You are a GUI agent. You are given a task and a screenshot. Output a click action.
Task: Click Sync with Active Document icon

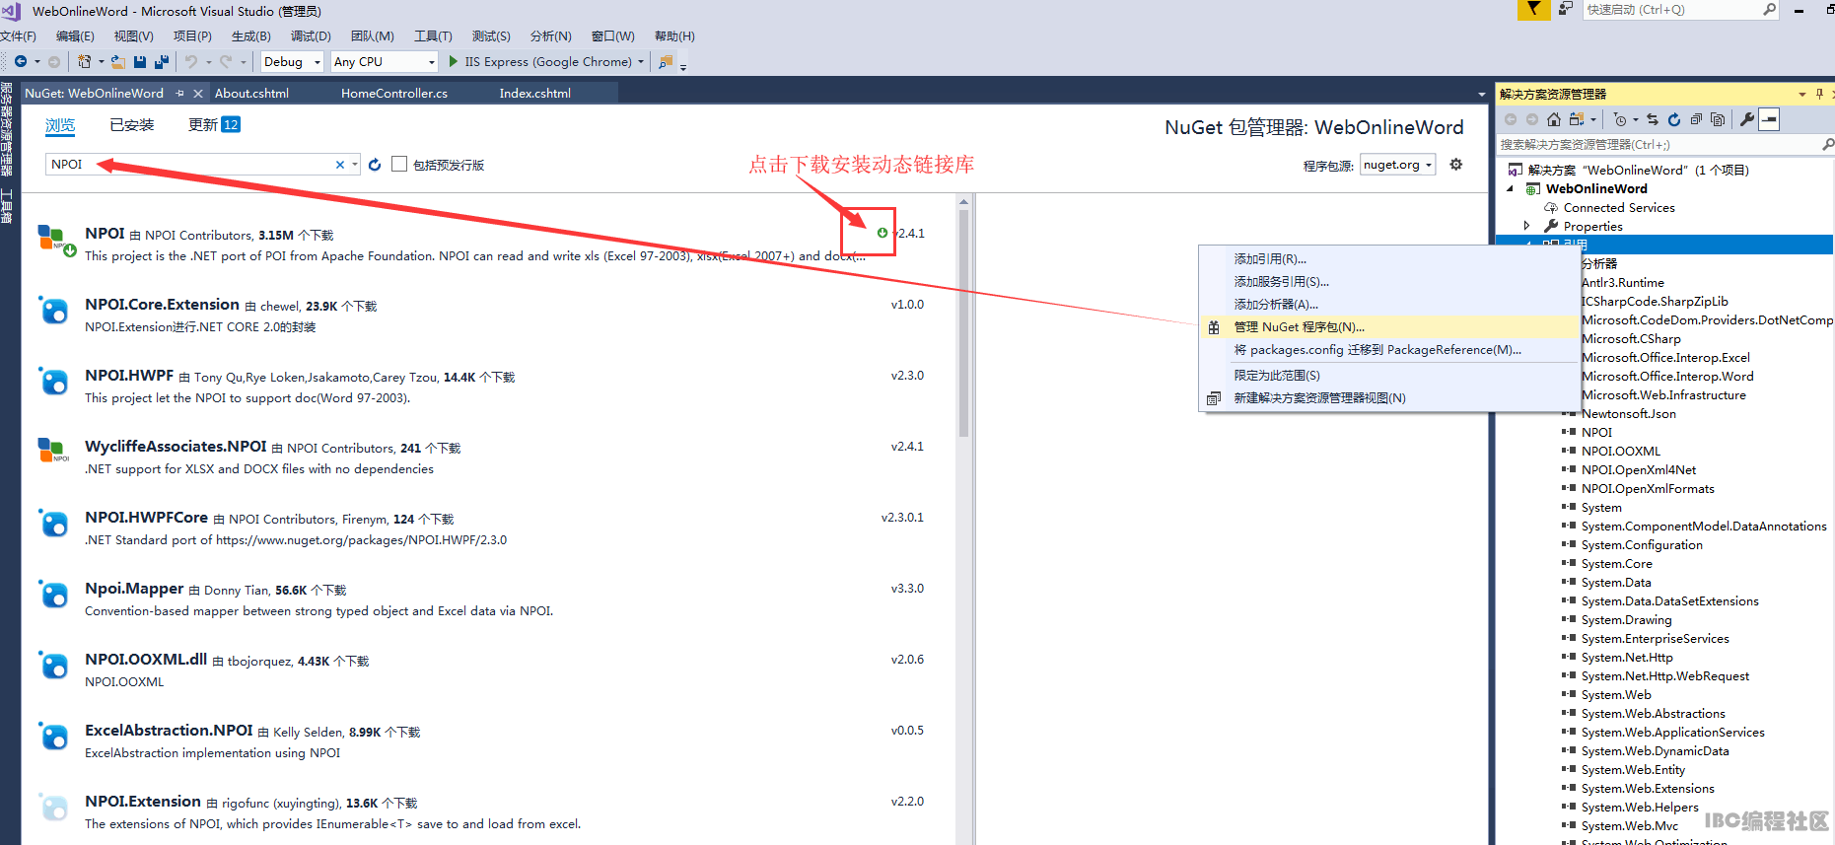[x=1653, y=119]
